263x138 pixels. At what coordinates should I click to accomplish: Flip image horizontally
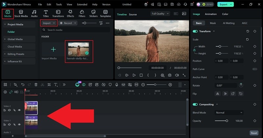point(218,94)
